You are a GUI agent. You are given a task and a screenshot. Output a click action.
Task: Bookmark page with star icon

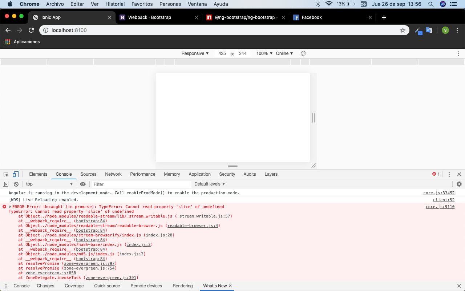point(403,30)
